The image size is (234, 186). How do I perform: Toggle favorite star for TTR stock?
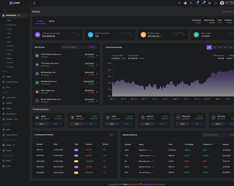(x=97, y=65)
